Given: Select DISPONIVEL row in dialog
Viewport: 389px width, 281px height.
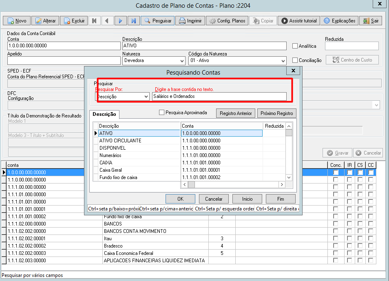Looking at the screenshot, I should (x=190, y=148).
